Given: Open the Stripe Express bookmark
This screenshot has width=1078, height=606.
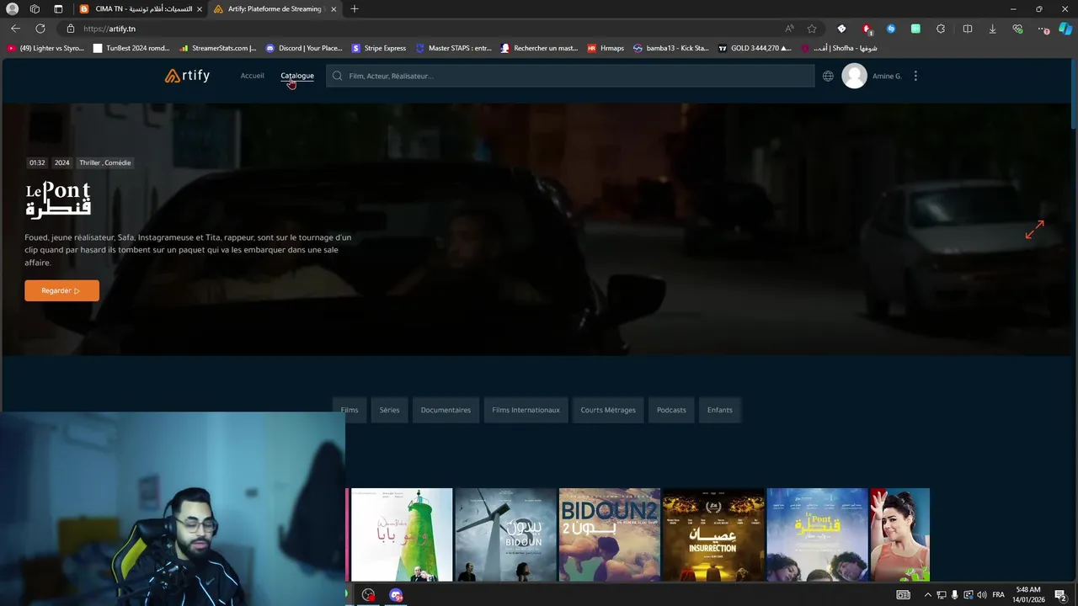Looking at the screenshot, I should 379,48.
